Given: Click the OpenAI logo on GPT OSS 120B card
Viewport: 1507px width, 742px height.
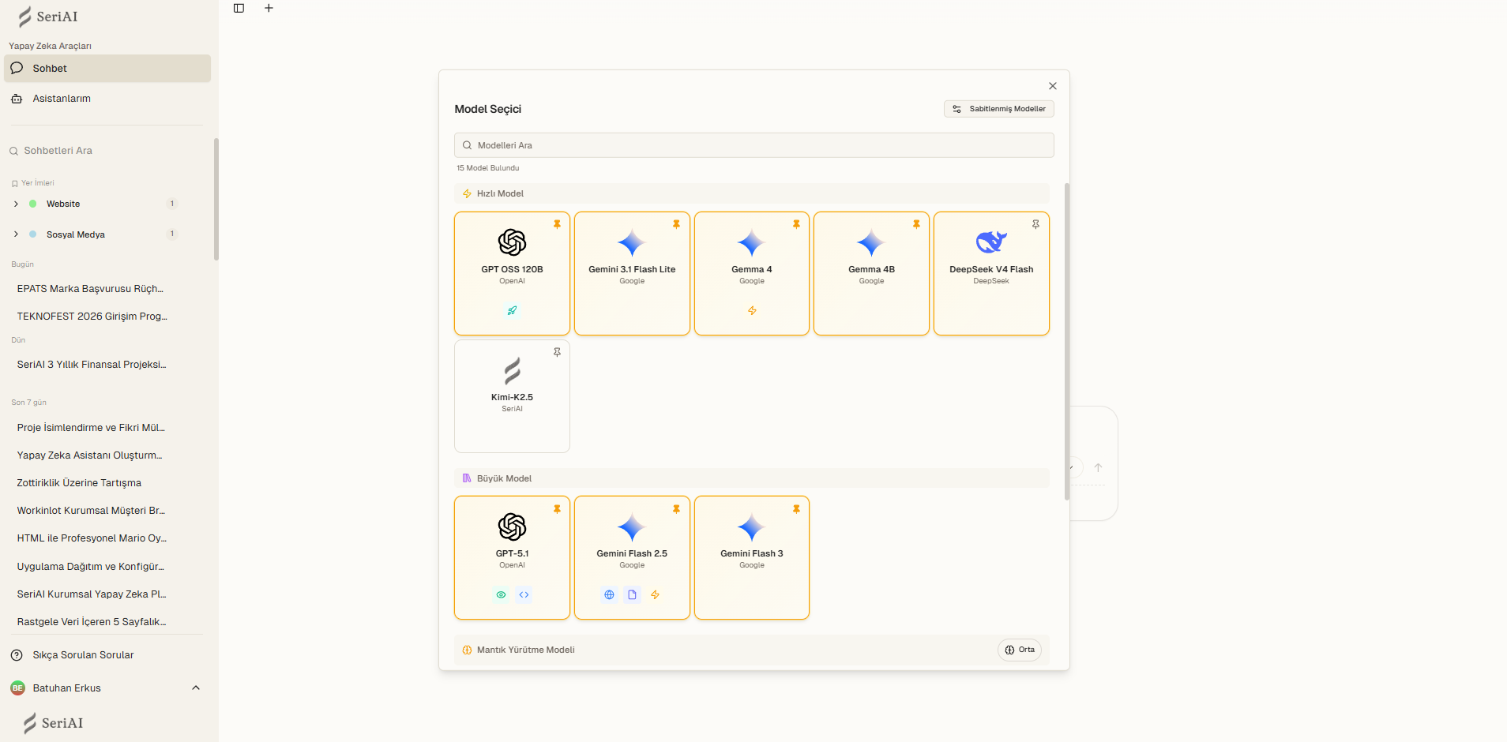Looking at the screenshot, I should click(x=512, y=242).
